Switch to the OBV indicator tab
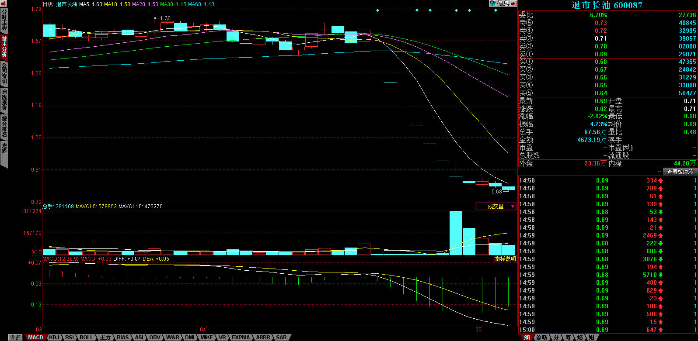The height and width of the screenshot is (341, 698). pyautogui.click(x=155, y=338)
